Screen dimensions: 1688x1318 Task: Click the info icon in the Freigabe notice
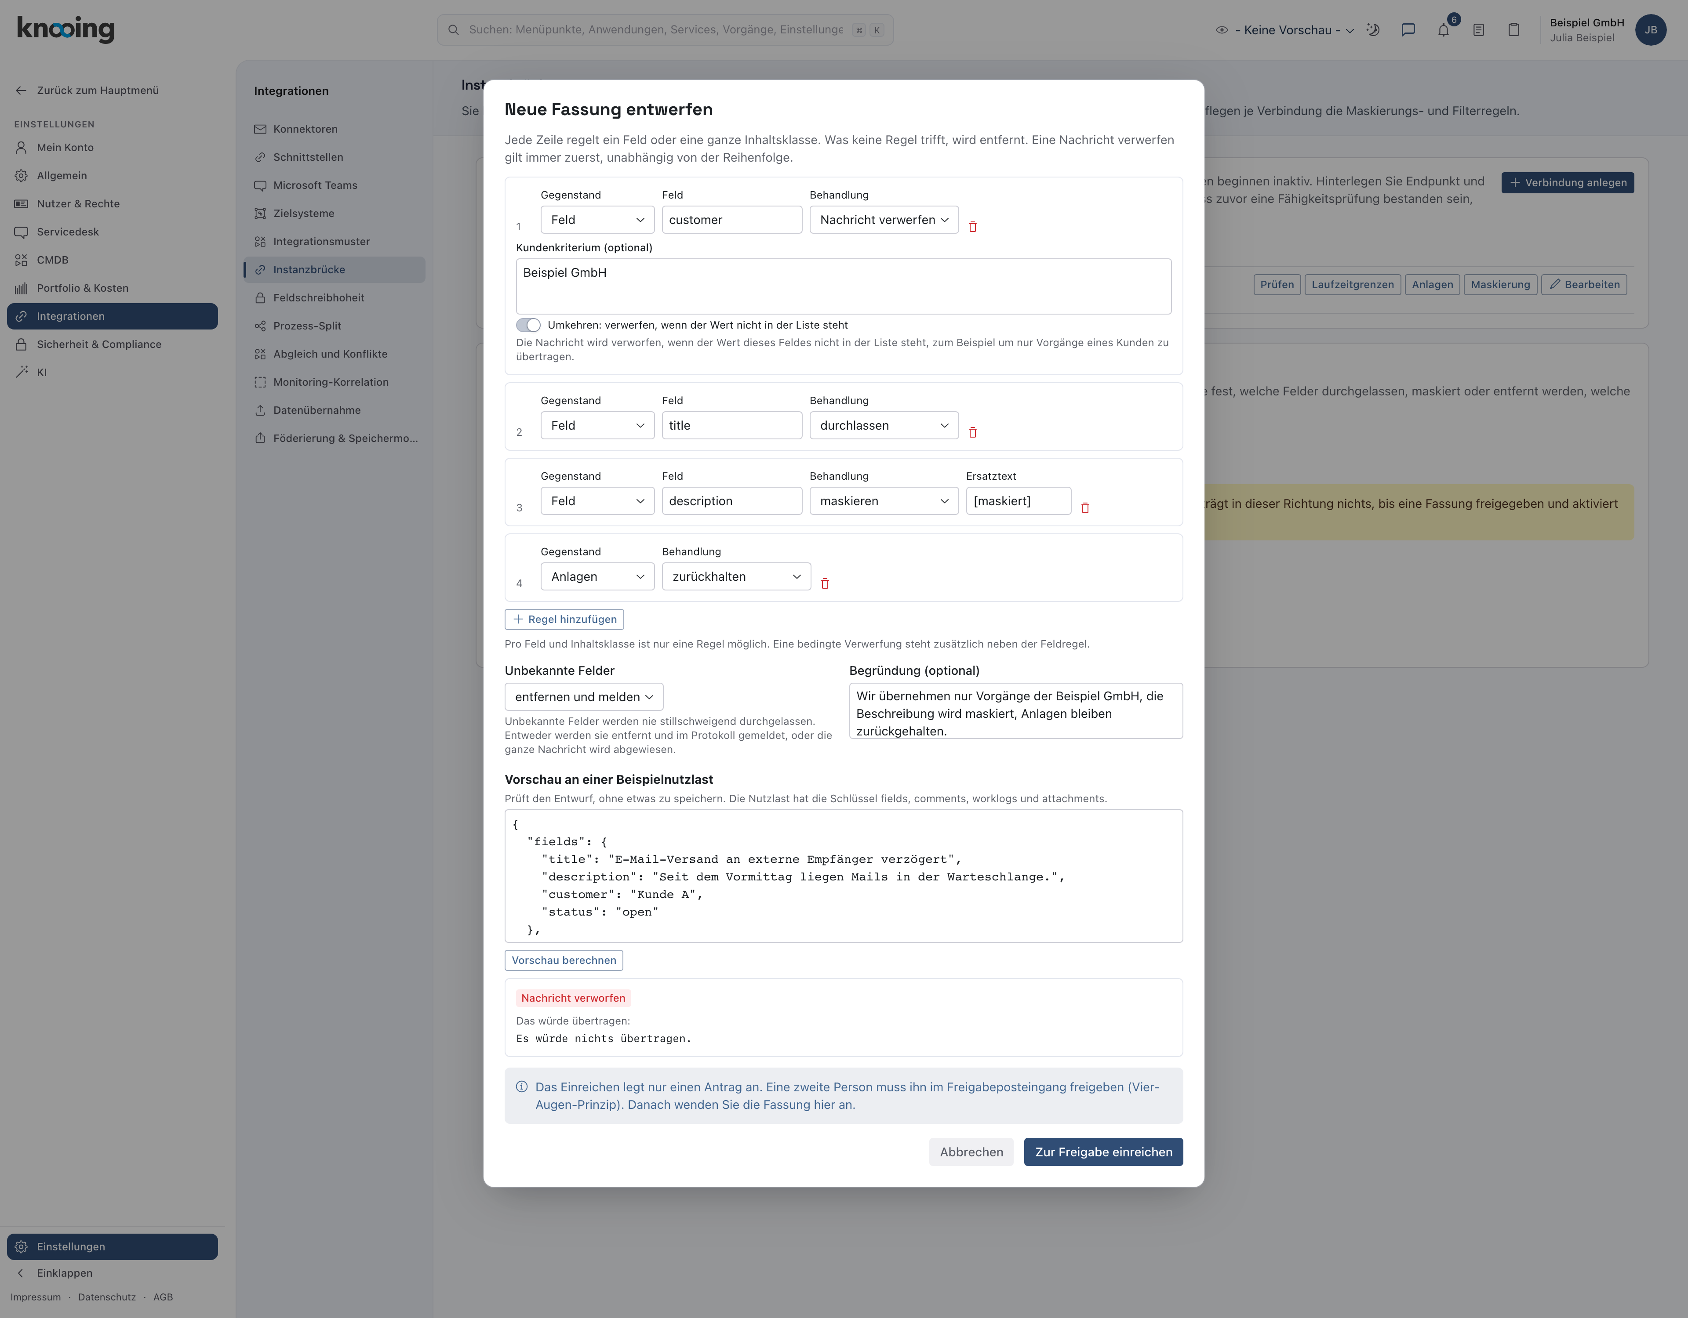(522, 1087)
